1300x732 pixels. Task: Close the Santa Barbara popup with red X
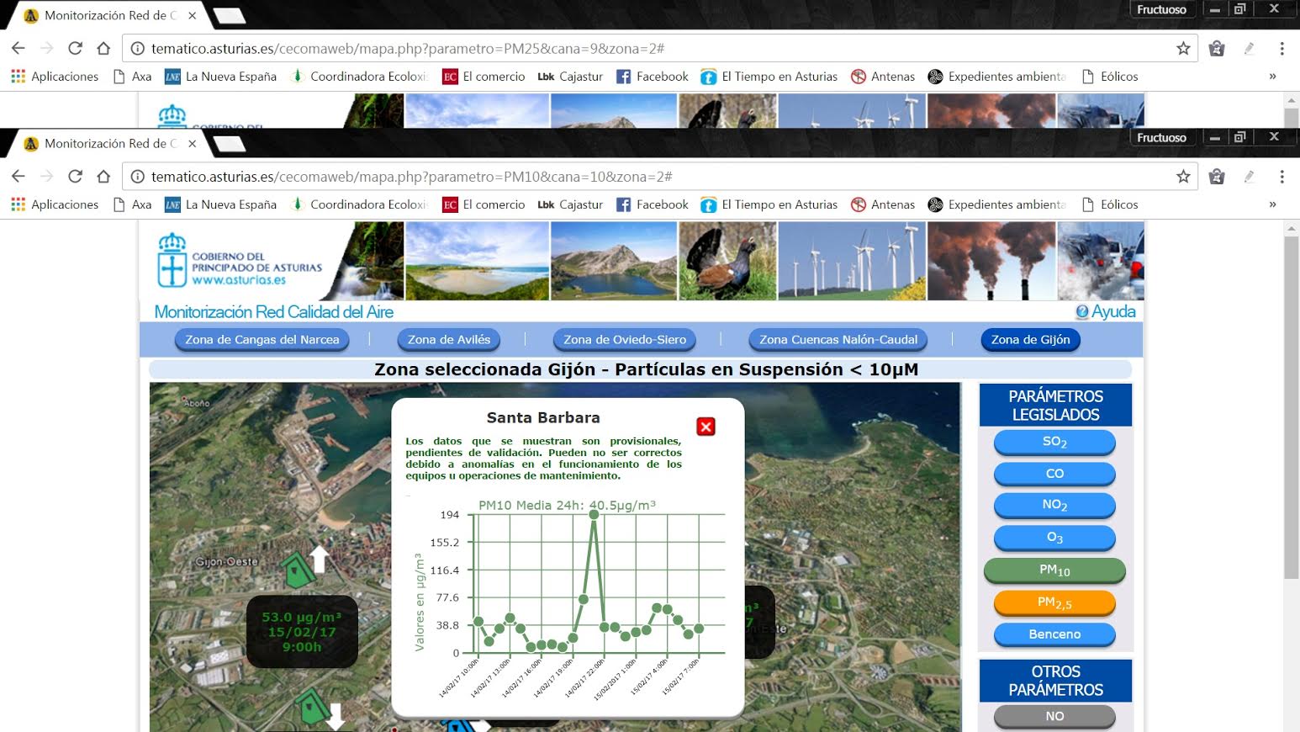tap(705, 427)
